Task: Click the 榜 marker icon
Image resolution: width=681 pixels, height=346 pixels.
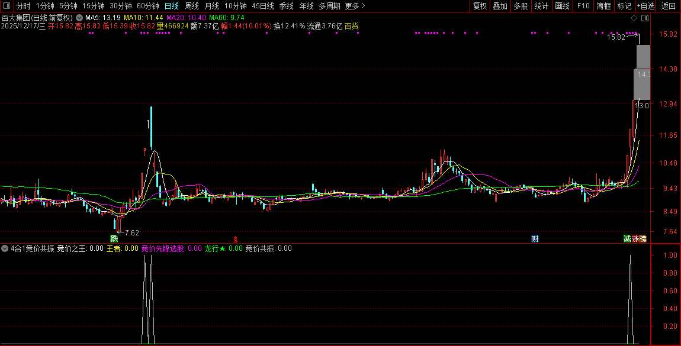Action: pyautogui.click(x=643, y=239)
